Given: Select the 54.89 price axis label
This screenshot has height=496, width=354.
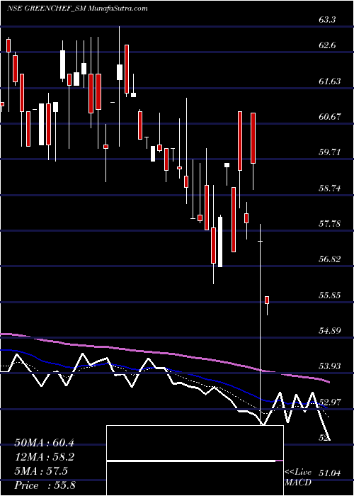Looking at the screenshot, I should [x=331, y=331].
